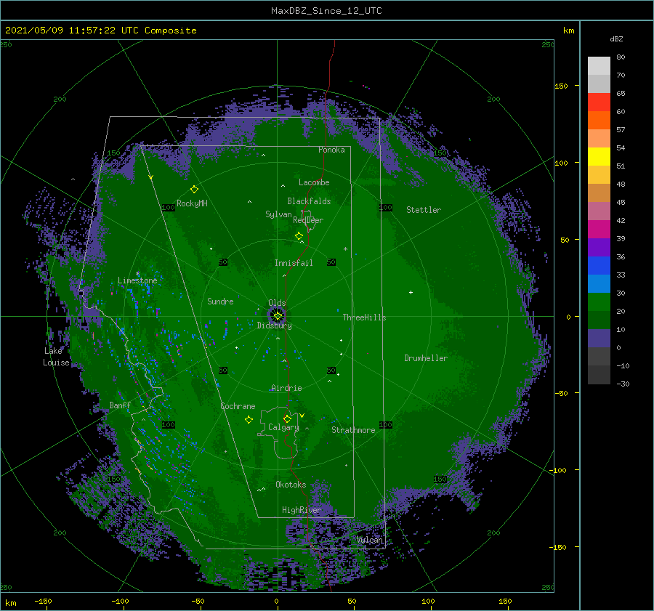Click the yellow diamond marker below RedDeer

pyautogui.click(x=299, y=236)
